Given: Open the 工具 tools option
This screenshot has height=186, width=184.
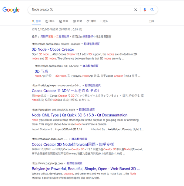Looking at the screenshot, I should click(151, 21).
